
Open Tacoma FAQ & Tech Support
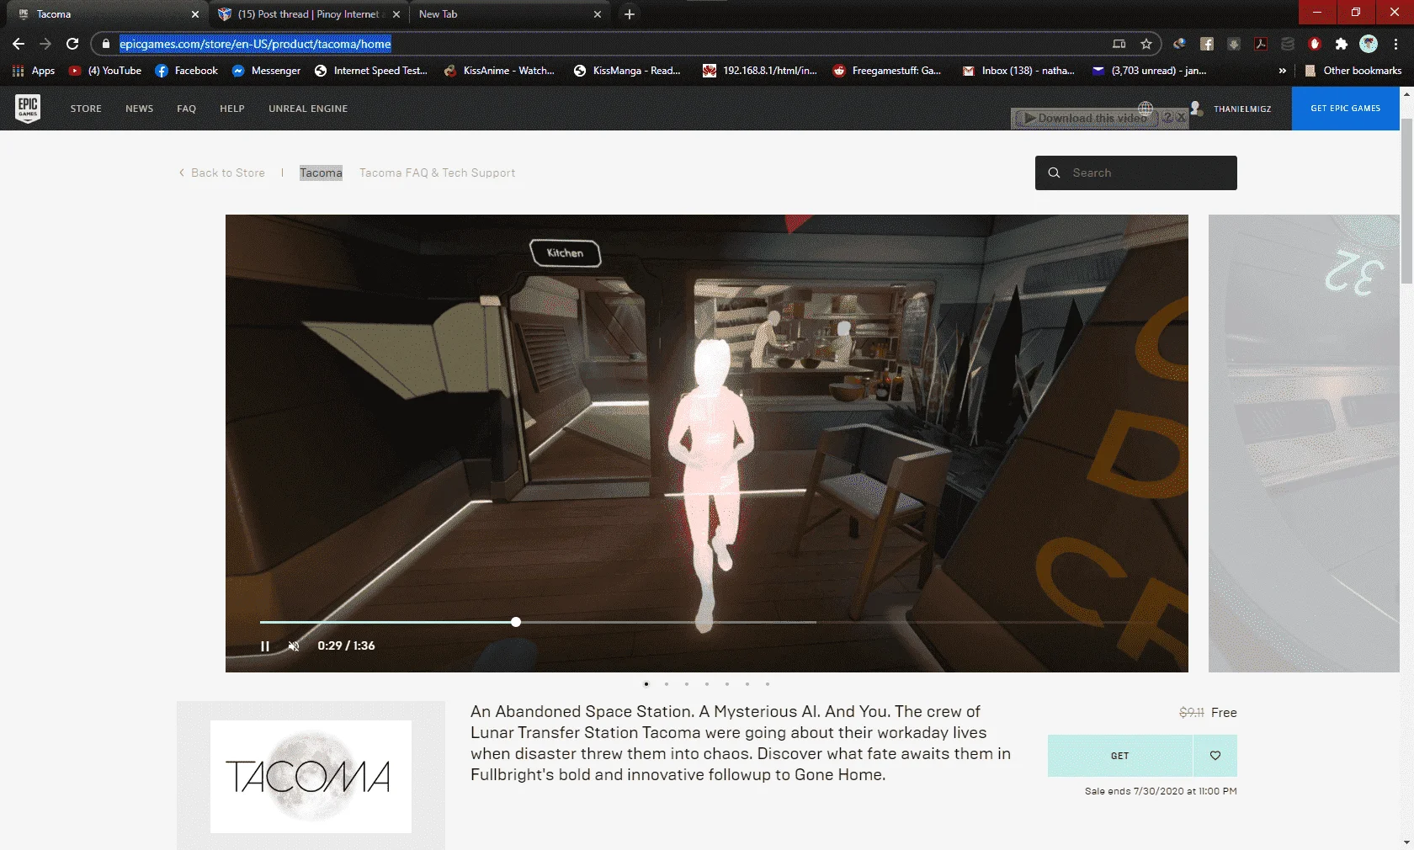point(438,173)
